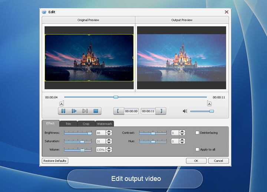Decrease Saturation with down arrow
The width and height of the screenshot is (267, 192).
pos(109,142)
